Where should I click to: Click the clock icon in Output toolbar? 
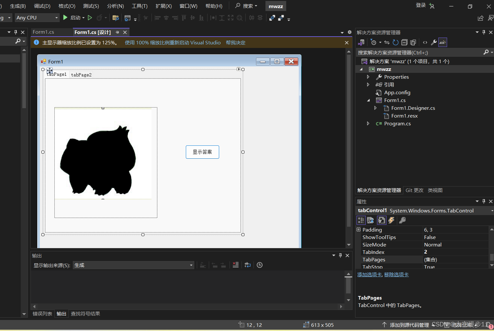point(260,265)
